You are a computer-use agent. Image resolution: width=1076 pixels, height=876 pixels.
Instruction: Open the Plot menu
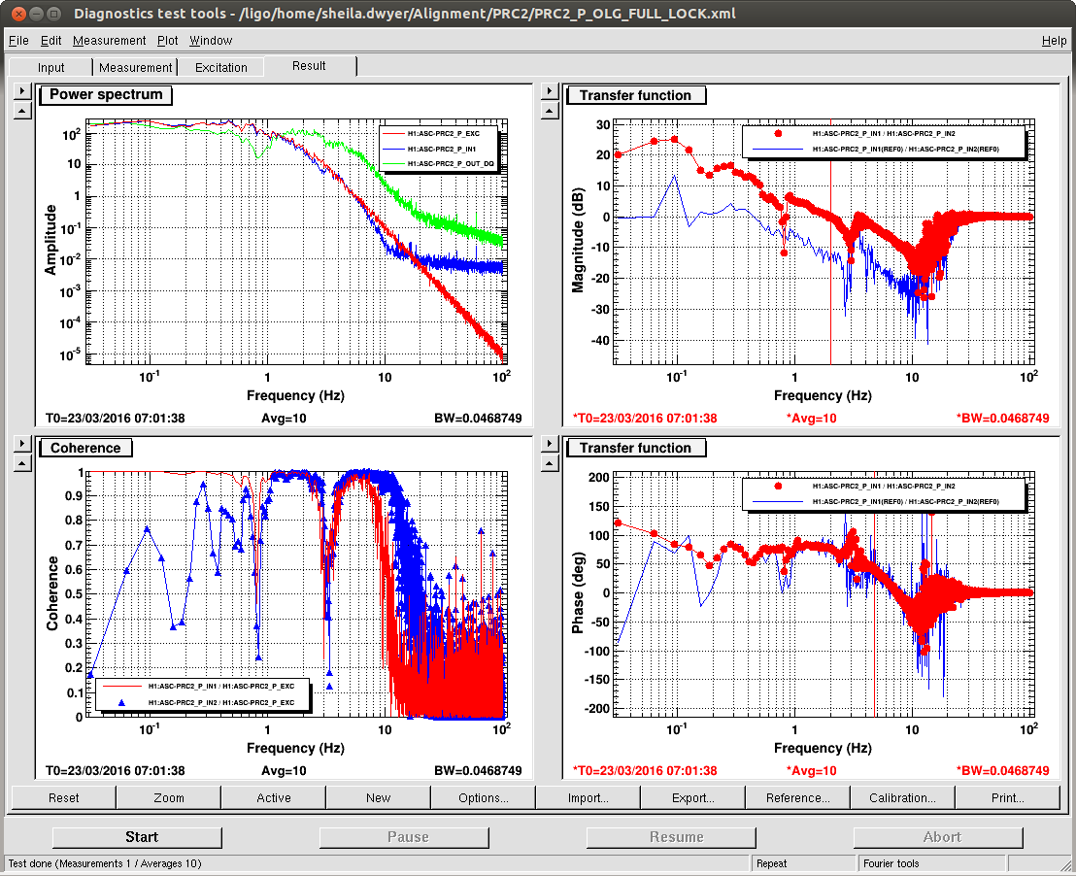[x=167, y=41]
